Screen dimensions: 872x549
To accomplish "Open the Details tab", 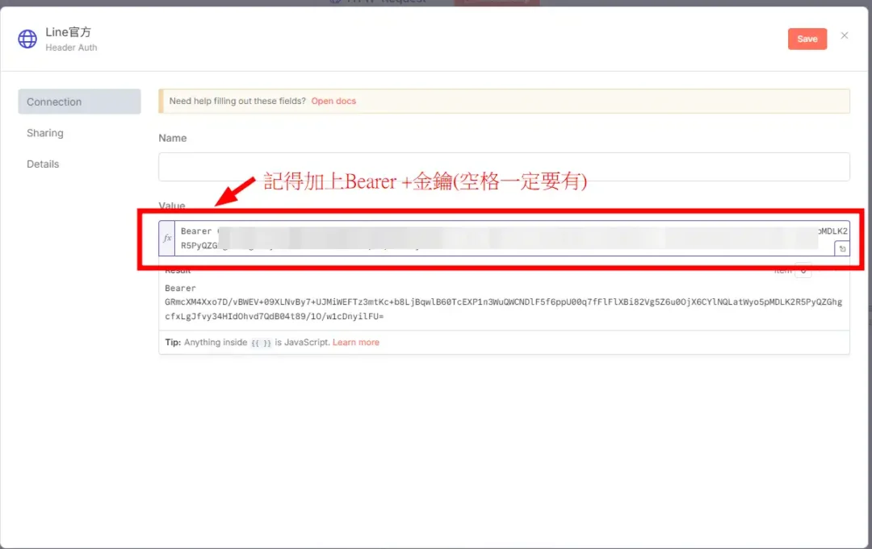I will 42,164.
